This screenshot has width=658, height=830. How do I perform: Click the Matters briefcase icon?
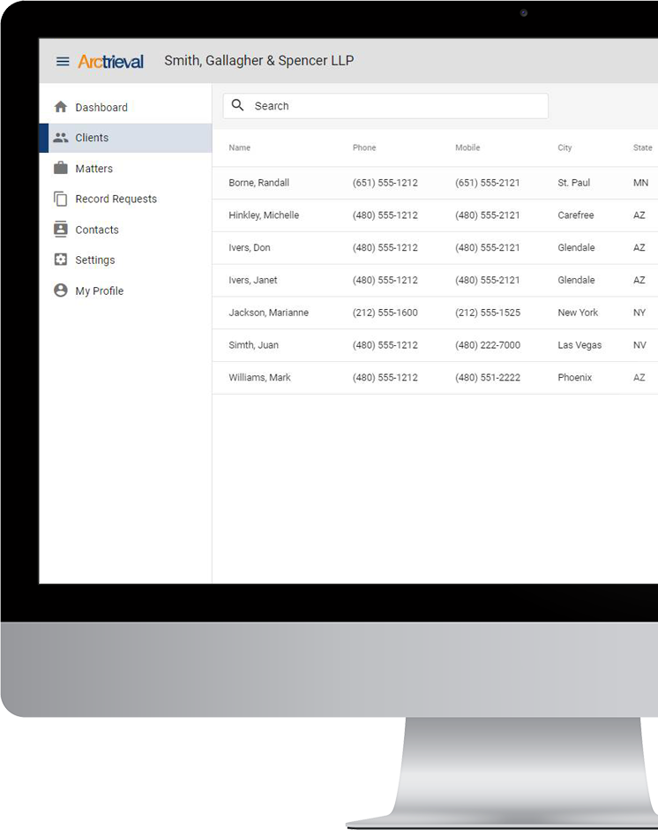click(x=61, y=168)
